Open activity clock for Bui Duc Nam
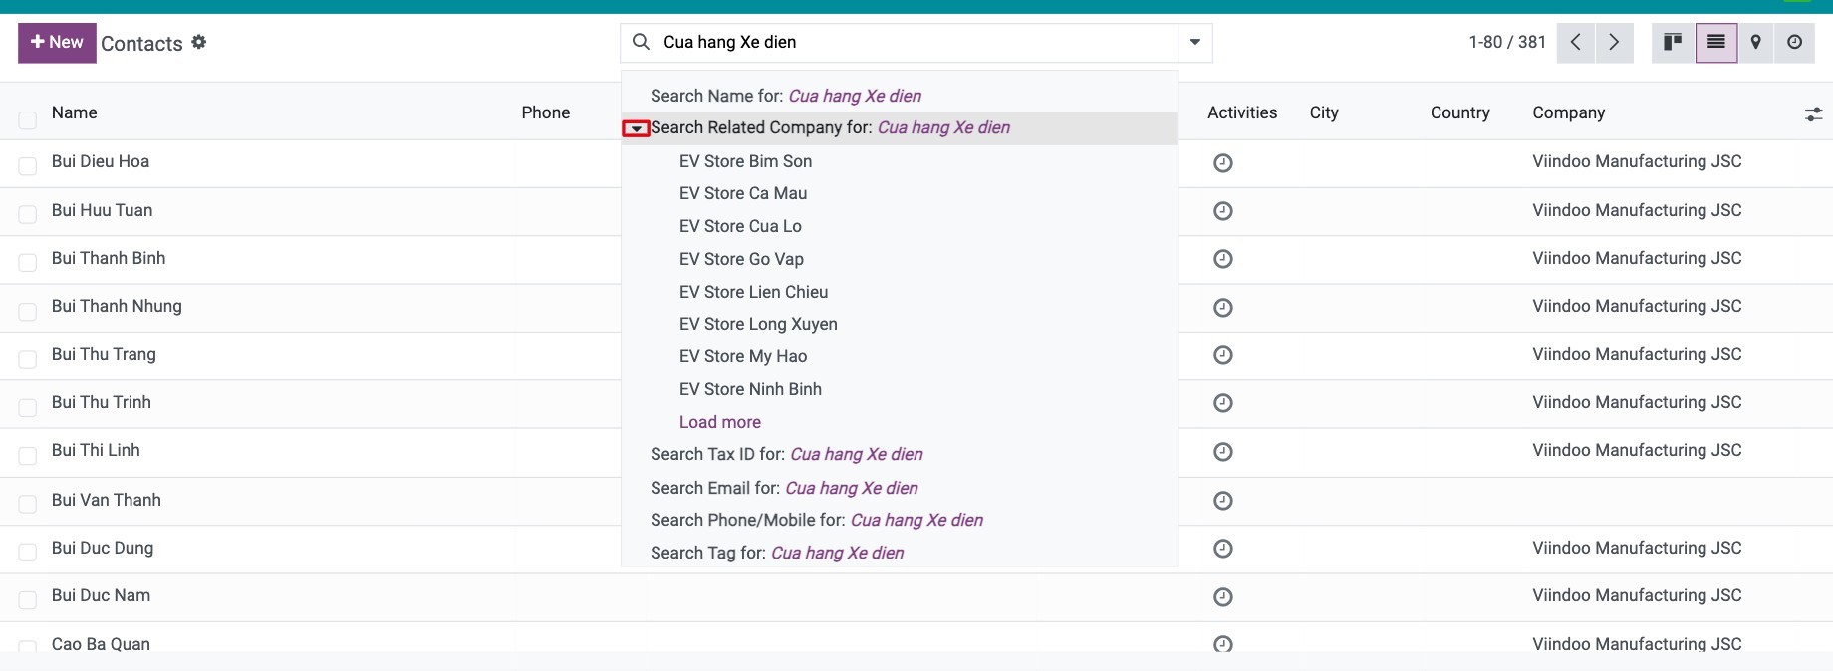Viewport: 1833px width, 671px height. pyautogui.click(x=1223, y=597)
